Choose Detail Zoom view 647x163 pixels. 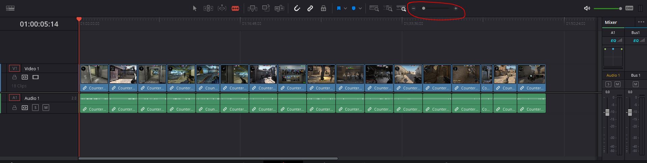tap(388, 8)
